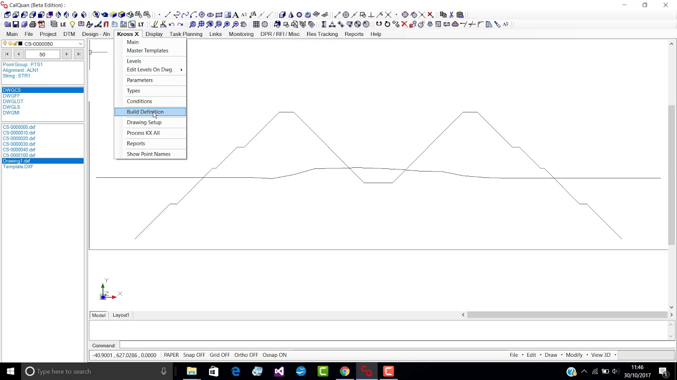
Task: Toggle Osnap ON in status bar
Action: pos(275,355)
